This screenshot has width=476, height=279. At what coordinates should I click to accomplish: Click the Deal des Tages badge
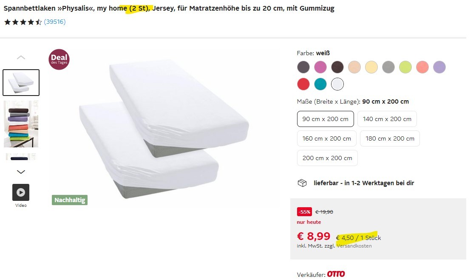(59, 59)
